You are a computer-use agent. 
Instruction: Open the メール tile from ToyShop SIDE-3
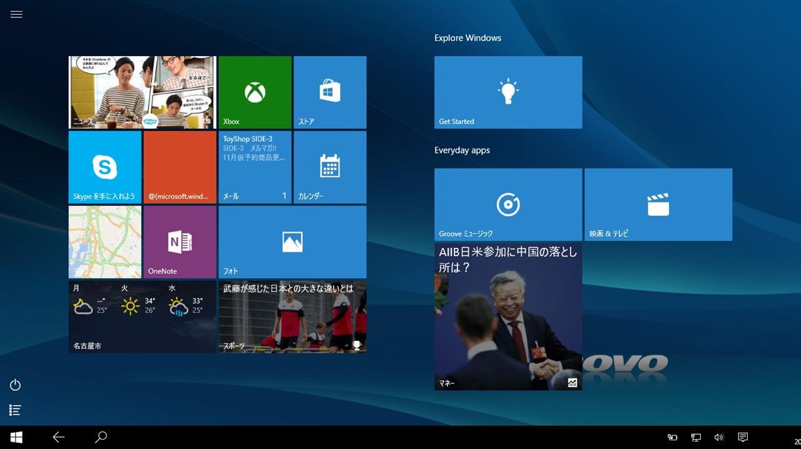[x=255, y=167]
